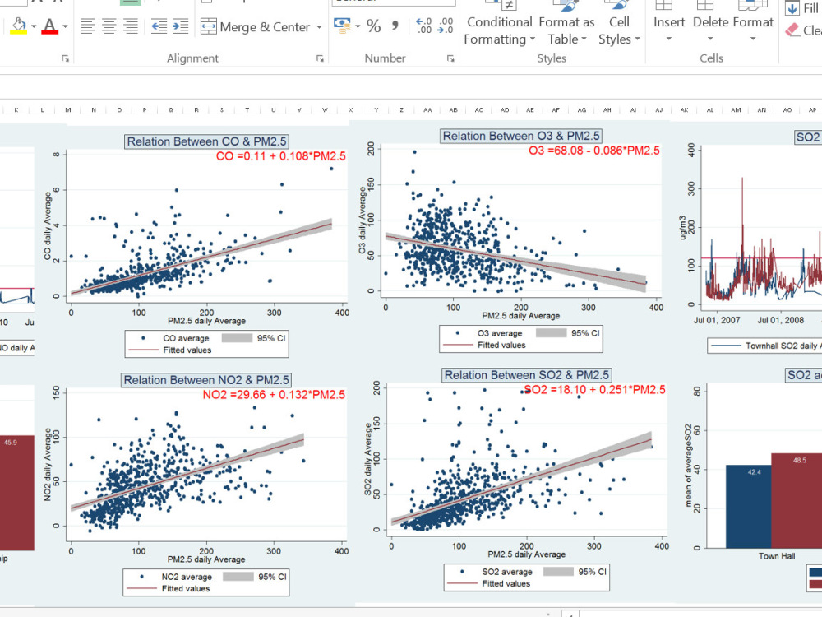Viewport: 822px width, 617px height.
Task: Open the Format as Table menu
Action: click(x=567, y=27)
